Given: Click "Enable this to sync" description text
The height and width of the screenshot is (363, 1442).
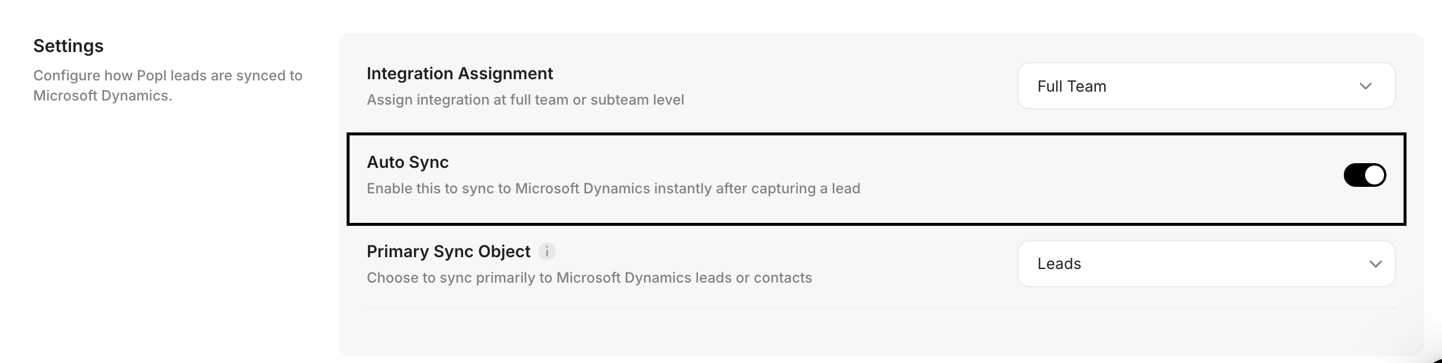Looking at the screenshot, I should [x=613, y=189].
